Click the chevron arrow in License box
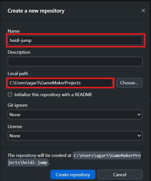Viewport: 151px width, 181px height. pos(139,136)
